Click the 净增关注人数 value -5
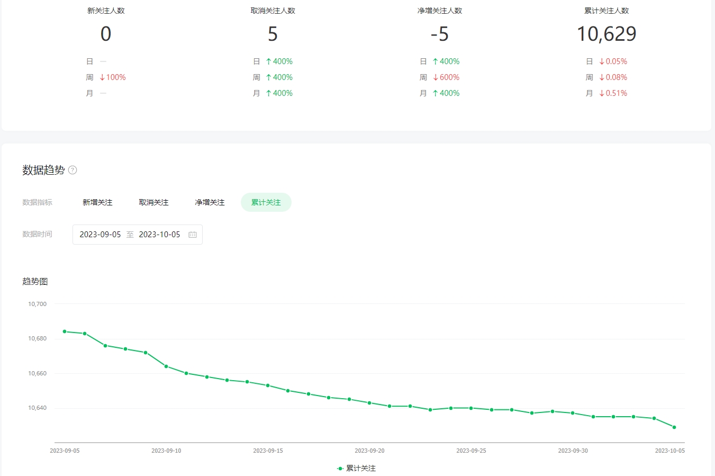 point(439,34)
